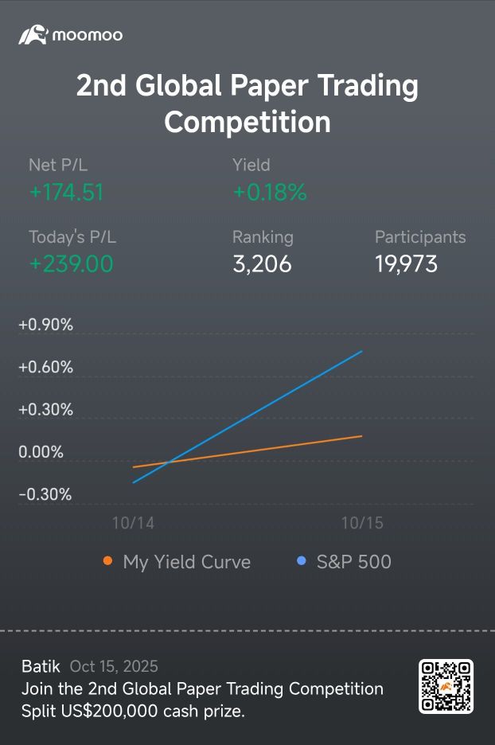Click the 10/15 date axis marker

coord(362,523)
